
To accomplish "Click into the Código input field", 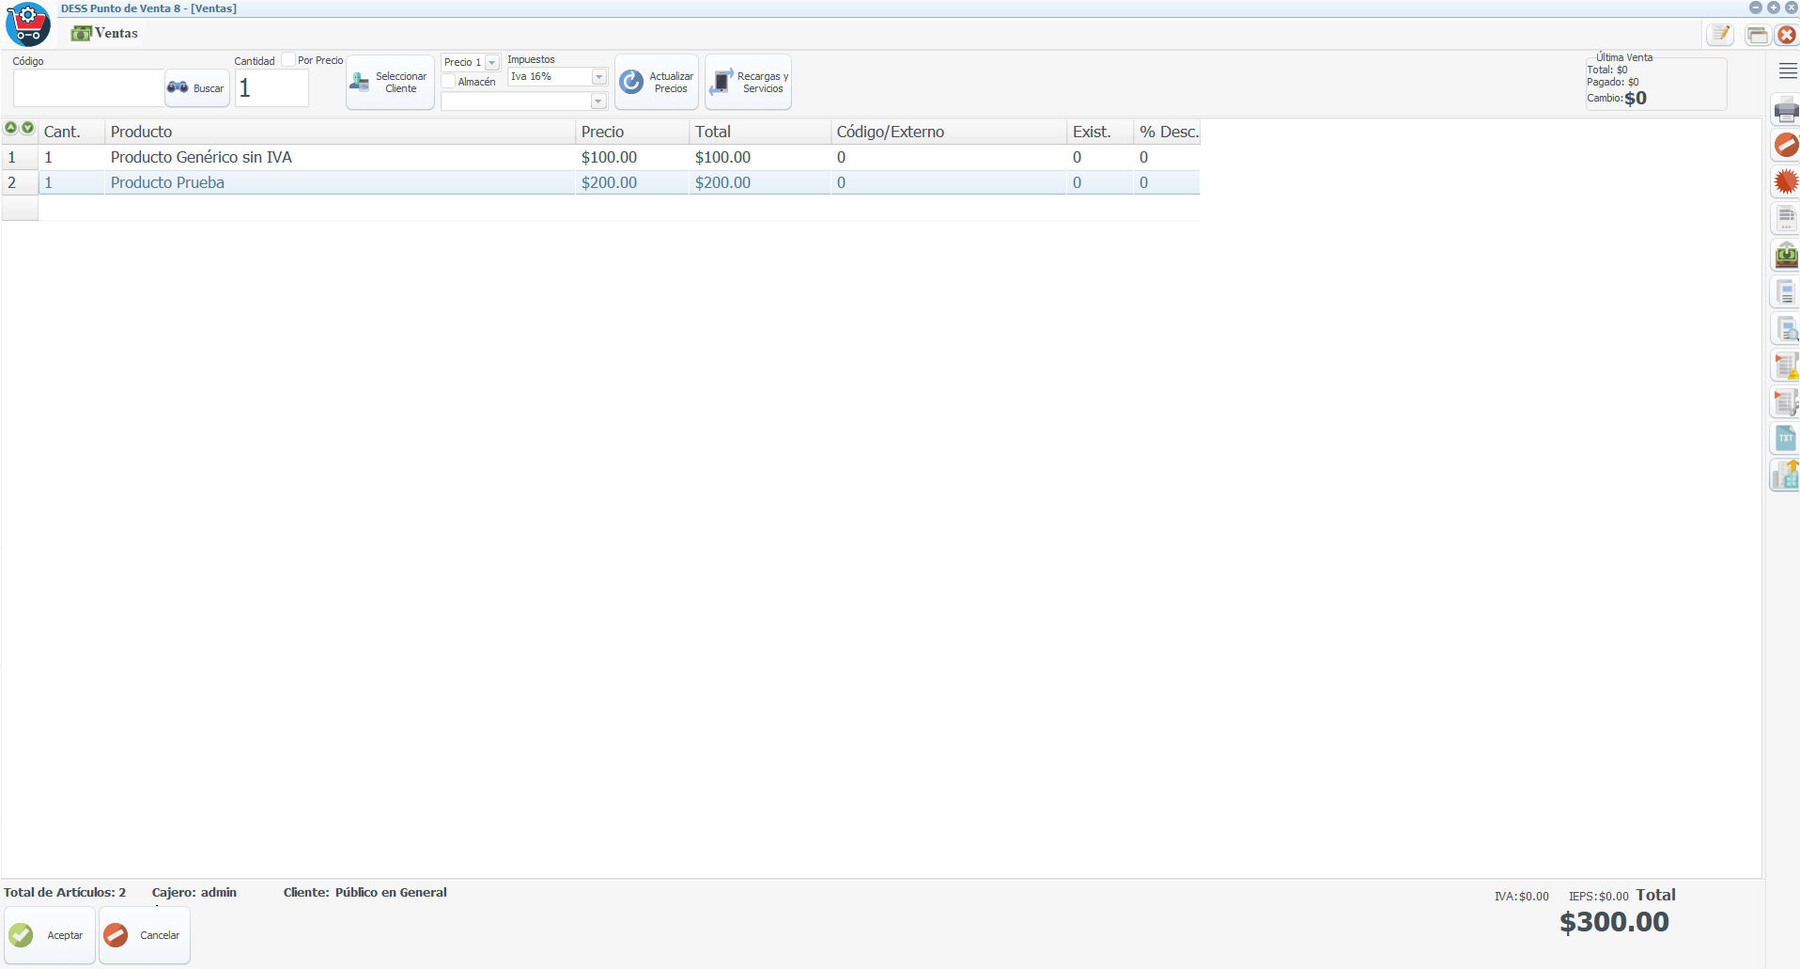I will tap(88, 88).
